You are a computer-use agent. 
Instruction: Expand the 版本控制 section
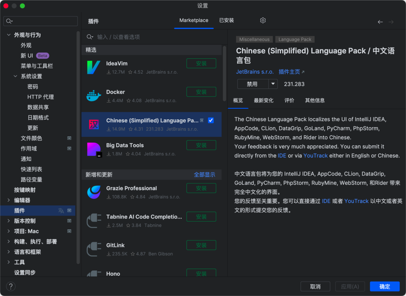click(9, 221)
